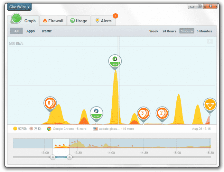Set time range to Week
This screenshot has width=224, height=172.
[x=154, y=31]
